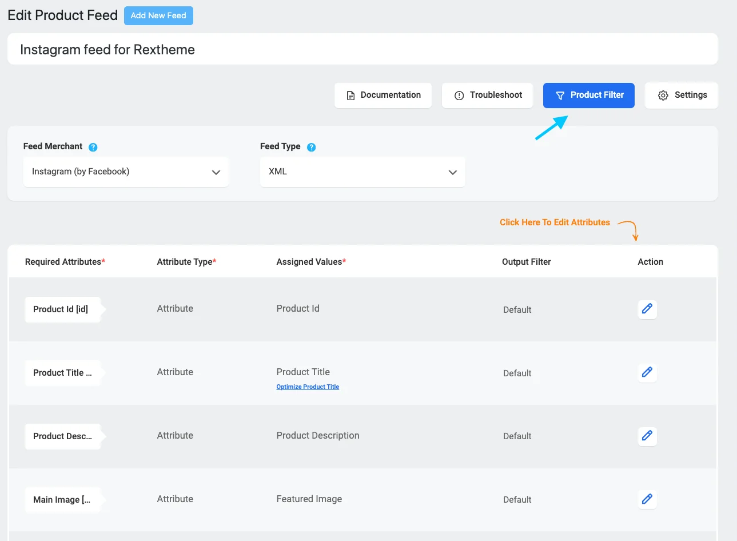
Task: Click the Assigned Values column header
Action: [311, 262]
